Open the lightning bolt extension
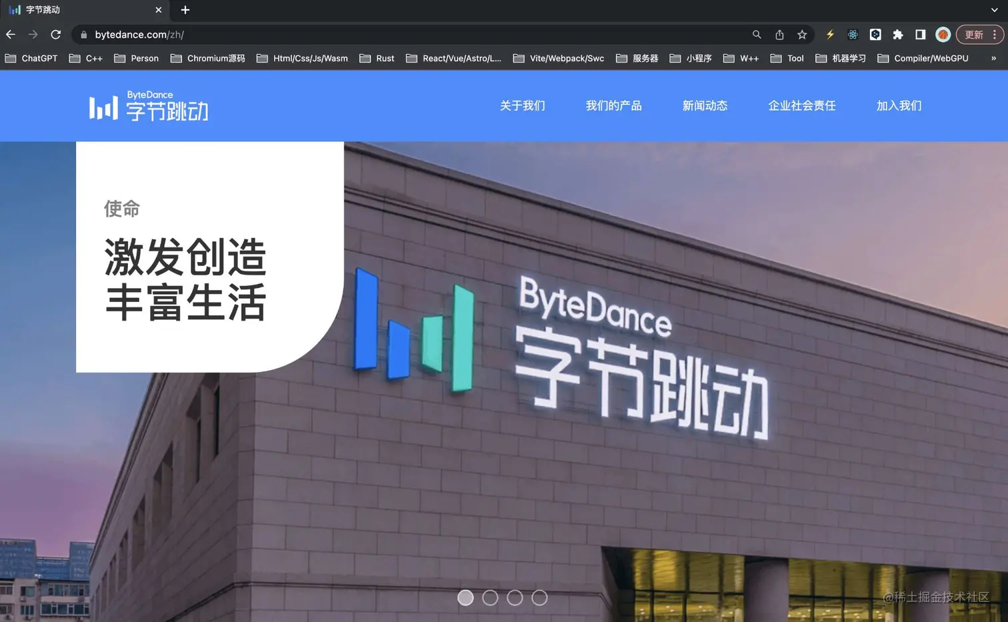The image size is (1008, 622). [x=830, y=35]
